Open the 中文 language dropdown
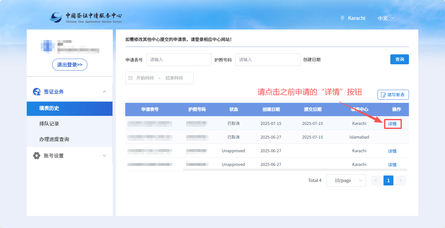Image resolution: width=445 pixels, height=228 pixels. [x=386, y=18]
